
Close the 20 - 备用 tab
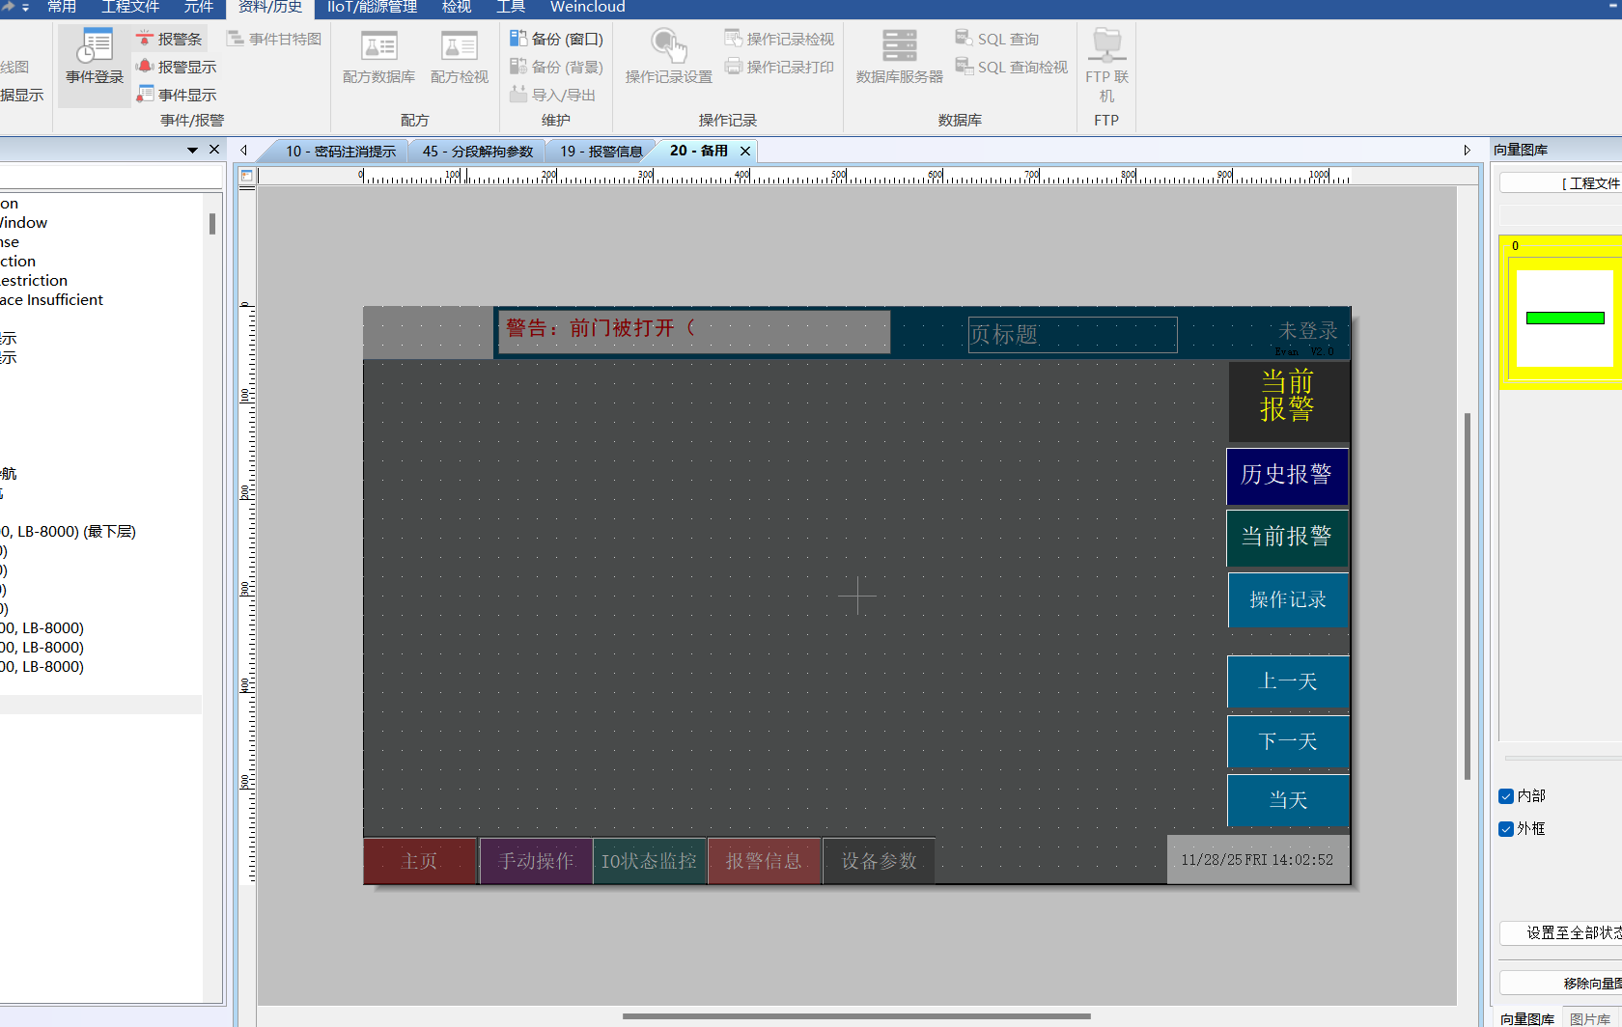[x=745, y=152]
